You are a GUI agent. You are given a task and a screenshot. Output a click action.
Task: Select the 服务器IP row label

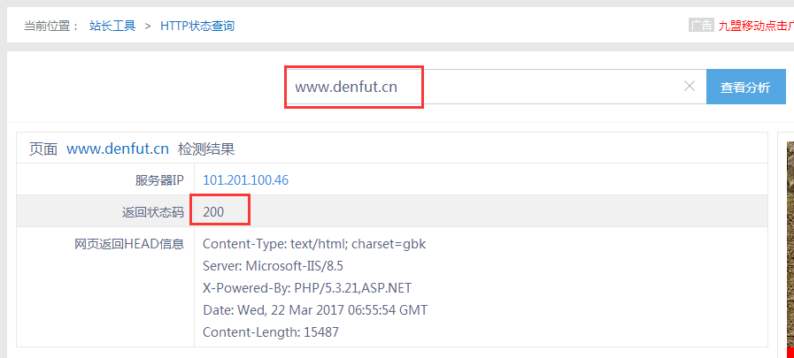pos(159,180)
